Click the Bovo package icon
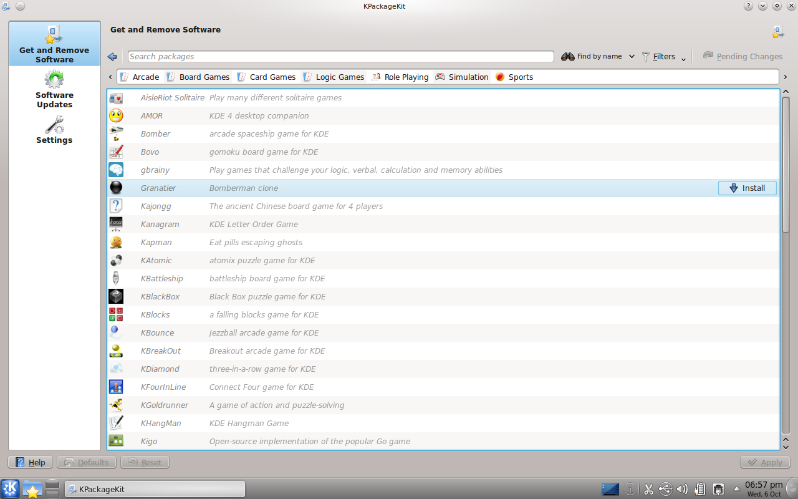 pyautogui.click(x=116, y=152)
